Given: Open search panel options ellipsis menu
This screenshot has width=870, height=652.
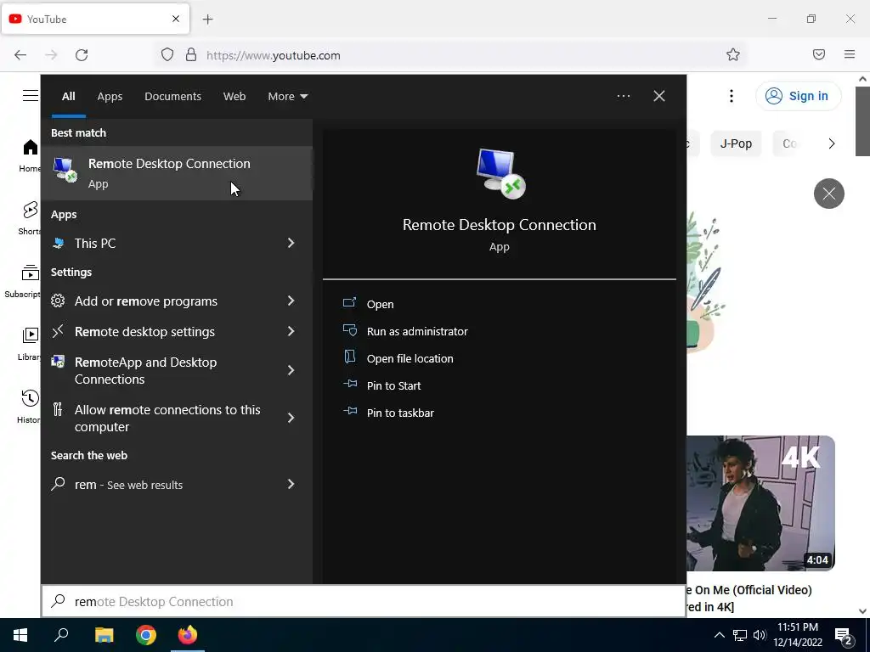Looking at the screenshot, I should [x=623, y=96].
